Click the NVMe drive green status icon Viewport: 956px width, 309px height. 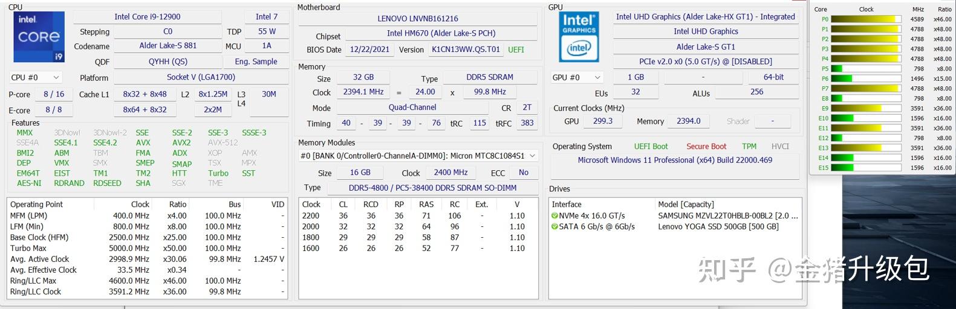tap(554, 215)
